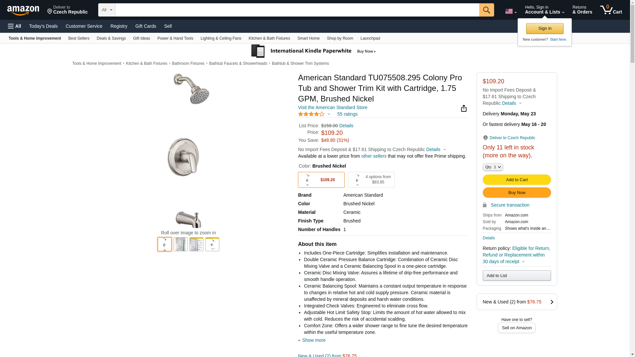Expand Show more in About this item
Image resolution: width=635 pixels, height=357 pixels.
pyautogui.click(x=313, y=340)
